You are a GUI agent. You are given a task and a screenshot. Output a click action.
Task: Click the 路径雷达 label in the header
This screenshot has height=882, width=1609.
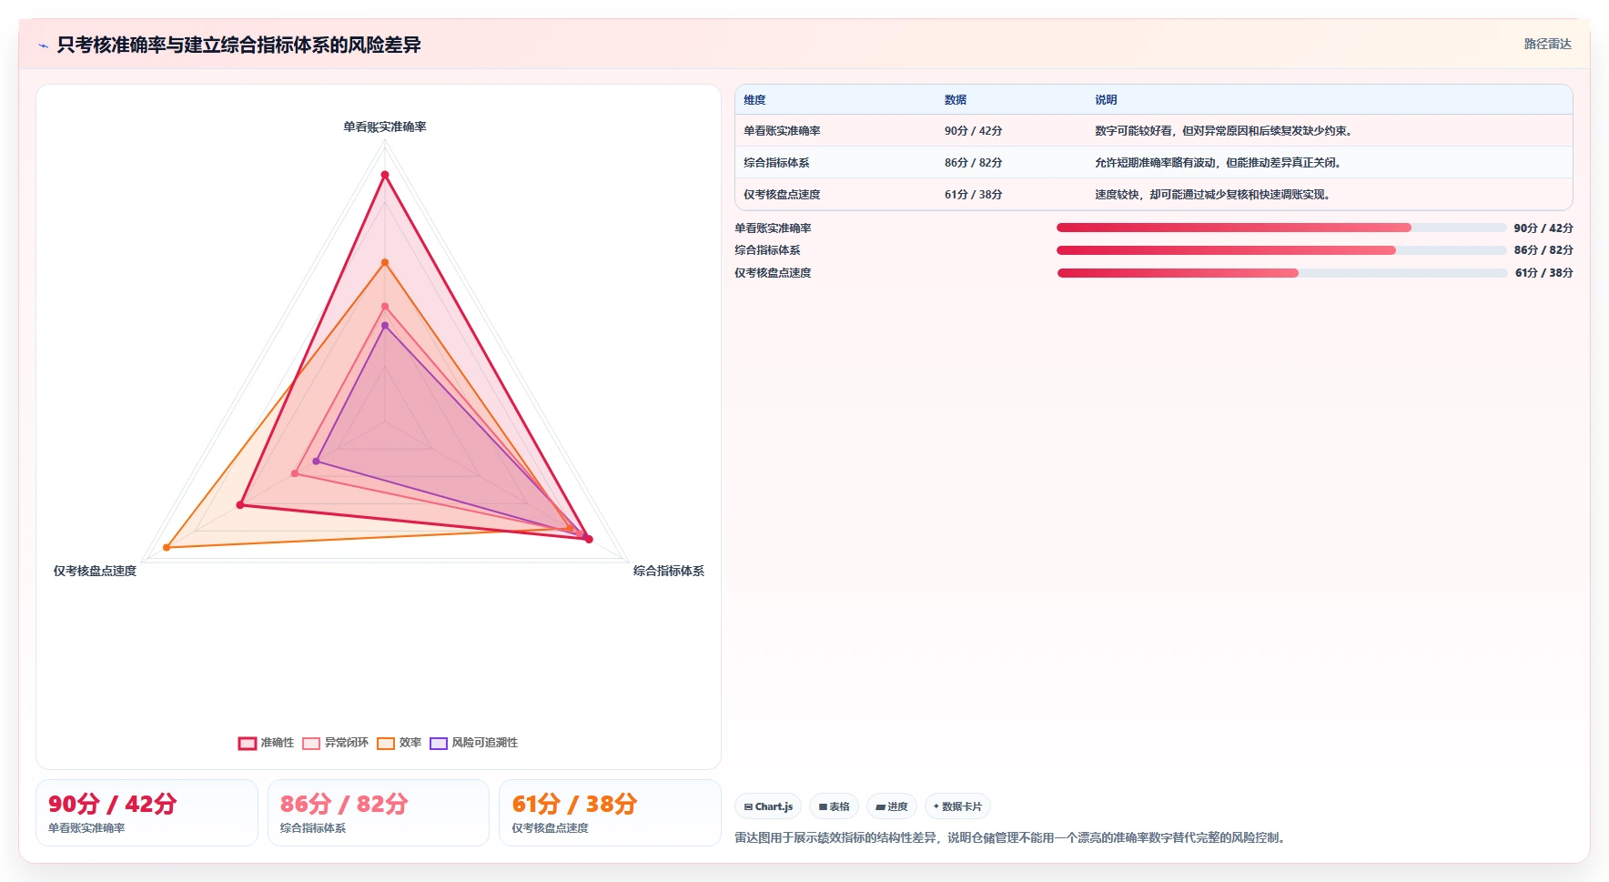point(1547,44)
